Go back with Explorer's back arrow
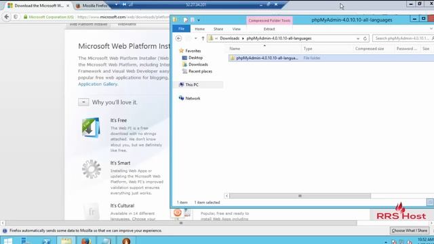 click(x=178, y=39)
